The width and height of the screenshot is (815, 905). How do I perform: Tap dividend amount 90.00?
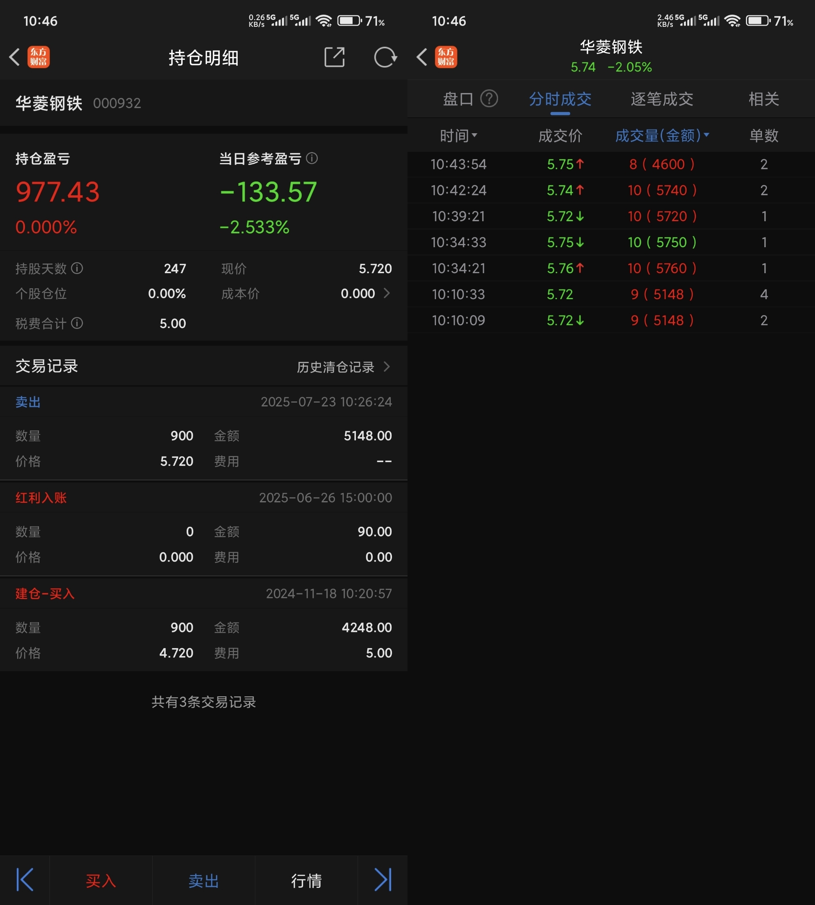pos(375,532)
